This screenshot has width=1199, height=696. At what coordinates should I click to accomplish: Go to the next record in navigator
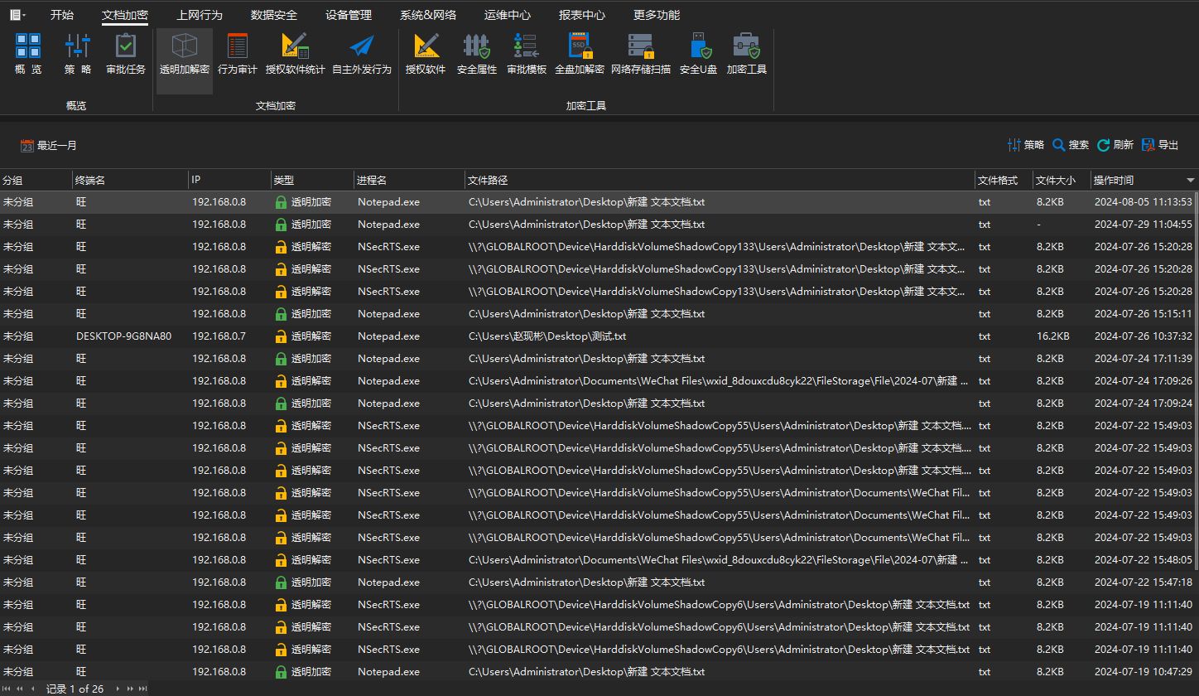point(118,689)
